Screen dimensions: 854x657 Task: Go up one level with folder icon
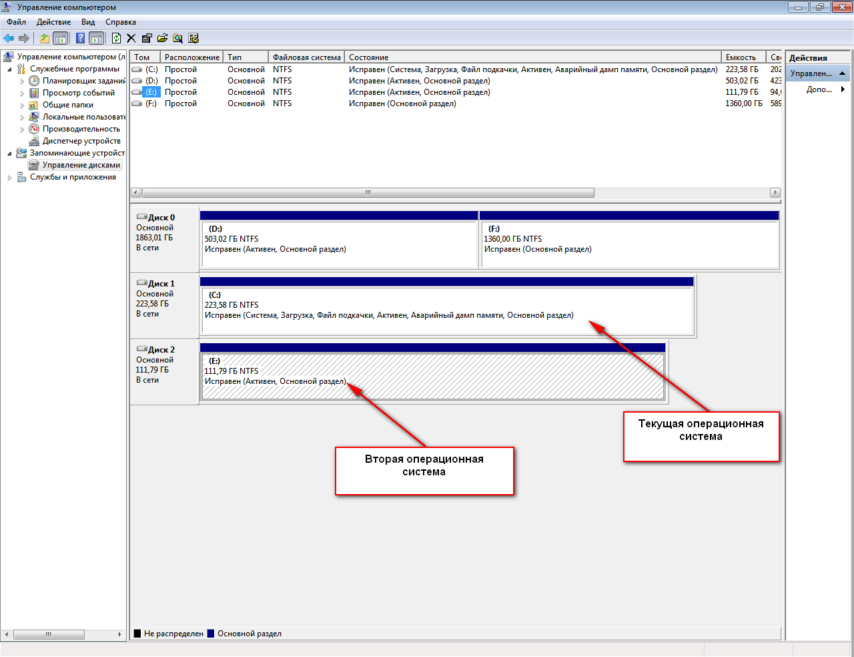44,38
